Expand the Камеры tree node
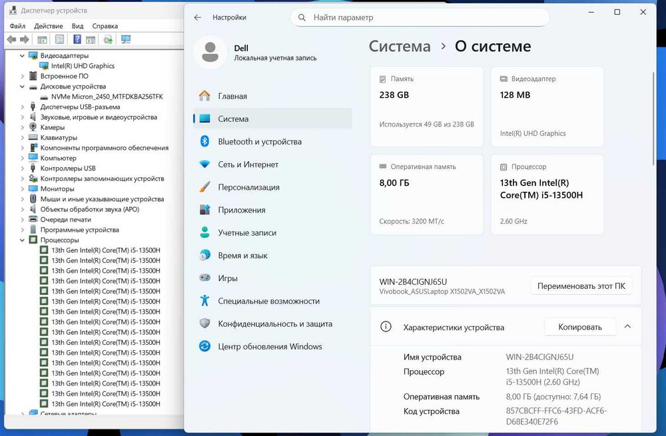 point(22,127)
